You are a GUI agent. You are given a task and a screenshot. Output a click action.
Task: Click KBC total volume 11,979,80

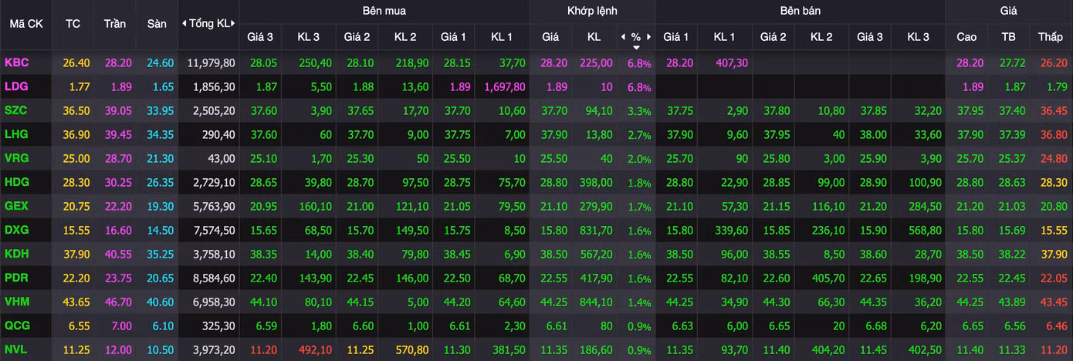[211, 63]
